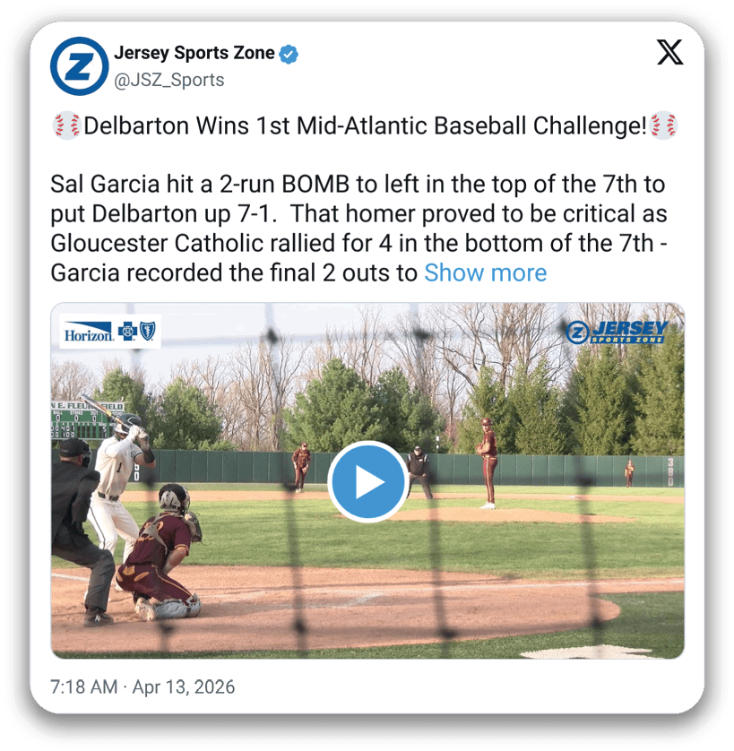734x751 pixels.
Task: Click the Delbarton Wins headline text
Action: (x=364, y=126)
